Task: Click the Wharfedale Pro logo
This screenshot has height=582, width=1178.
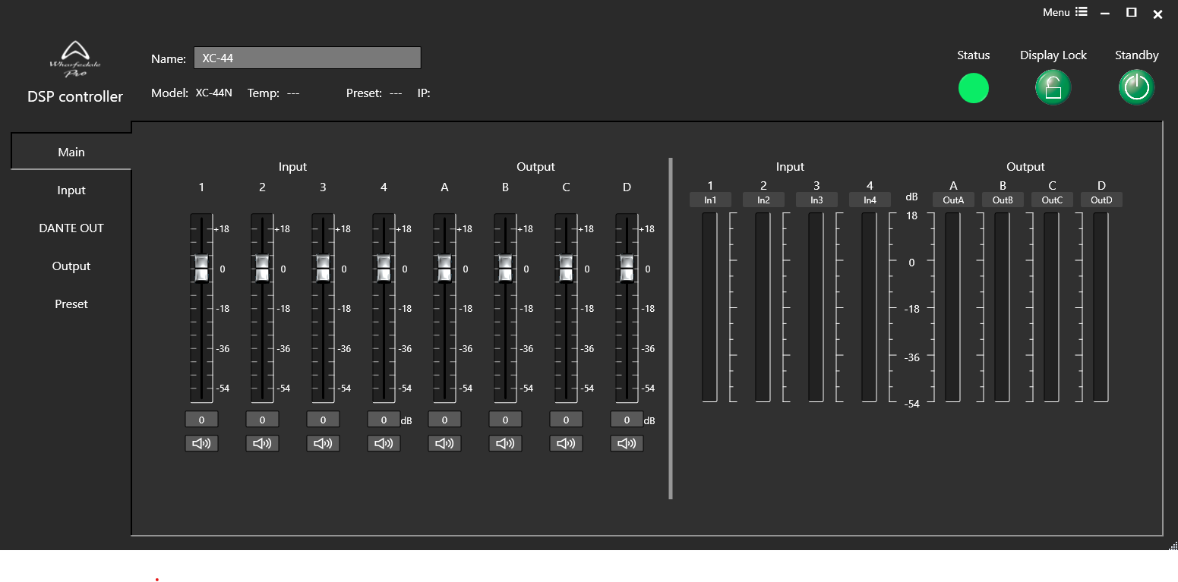Action: [x=74, y=59]
